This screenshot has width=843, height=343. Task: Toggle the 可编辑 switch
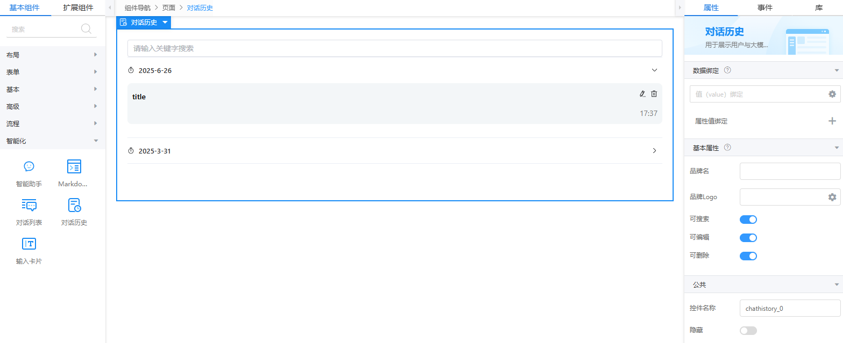click(748, 237)
